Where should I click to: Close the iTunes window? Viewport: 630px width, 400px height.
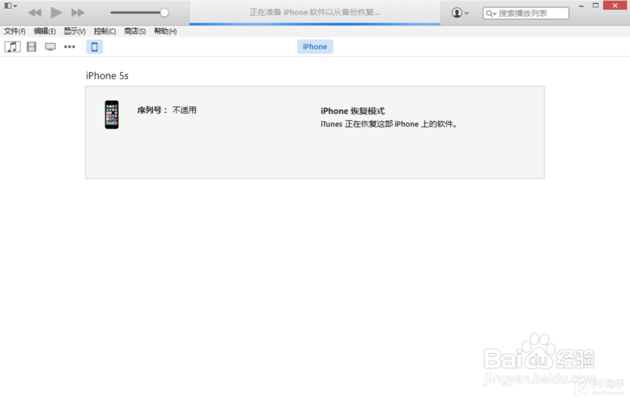[x=615, y=5]
